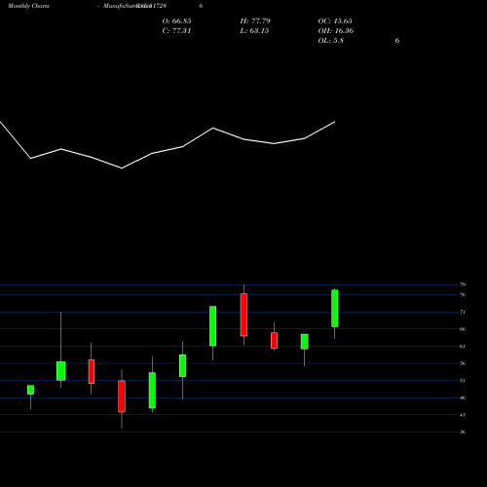The width and height of the screenshot is (487, 487).
Task: Select the first small green candle near 49
Action: tap(30, 390)
